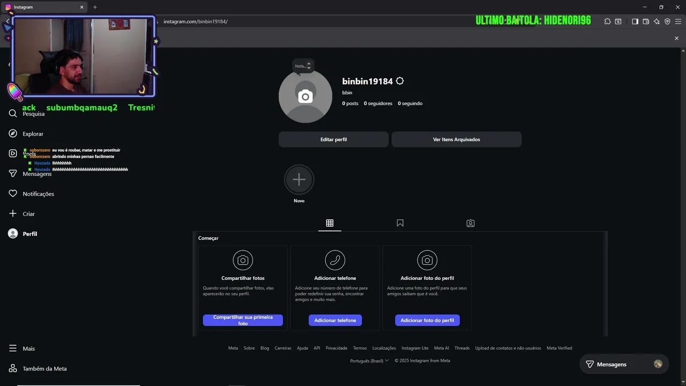Open the Mais hamburger menu
The image size is (686, 386).
tap(13, 348)
